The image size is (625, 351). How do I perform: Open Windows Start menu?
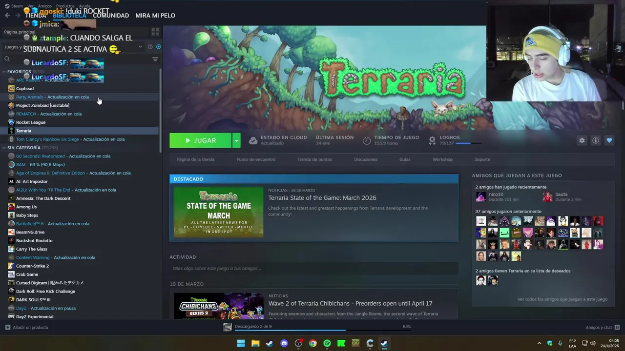pos(241,343)
